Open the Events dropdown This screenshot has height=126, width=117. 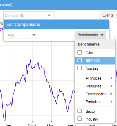click(108, 15)
